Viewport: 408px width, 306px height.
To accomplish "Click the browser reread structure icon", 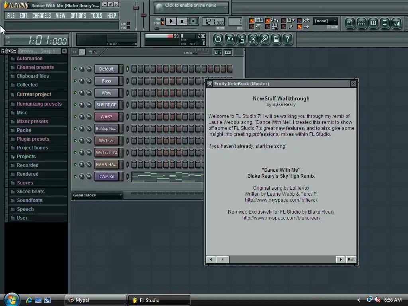I will coord(15,51).
